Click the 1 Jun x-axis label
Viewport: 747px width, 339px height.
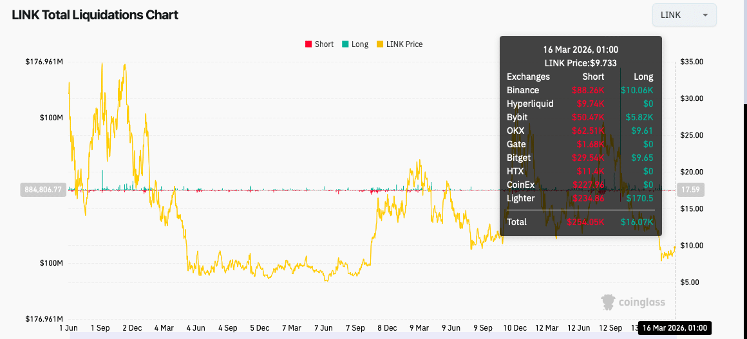69,328
